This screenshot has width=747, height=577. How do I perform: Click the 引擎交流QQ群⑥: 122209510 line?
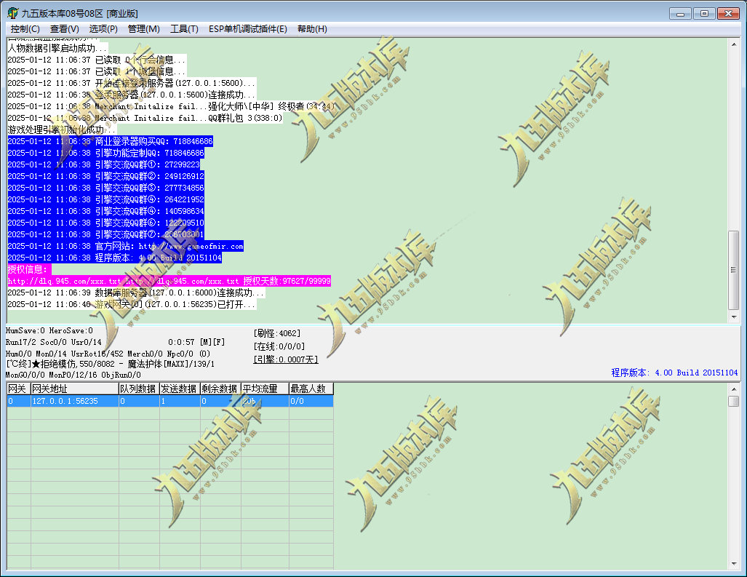pos(106,223)
